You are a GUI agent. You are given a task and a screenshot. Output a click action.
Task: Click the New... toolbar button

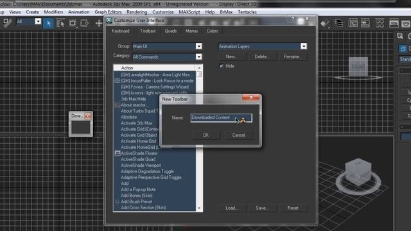click(x=232, y=56)
